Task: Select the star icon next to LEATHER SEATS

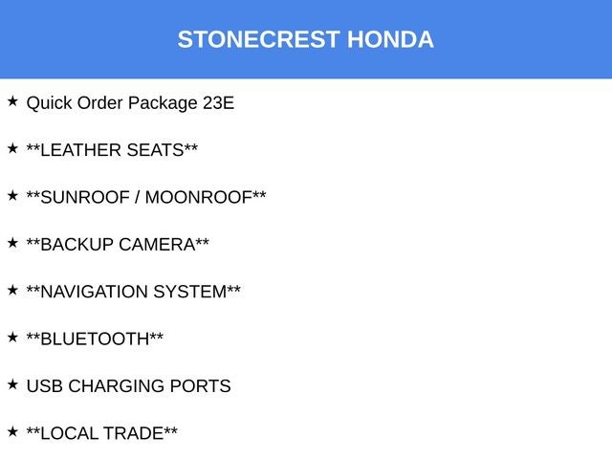Action: [12, 148]
